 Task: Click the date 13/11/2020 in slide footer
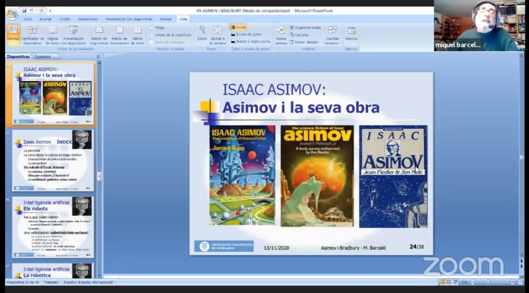point(276,248)
